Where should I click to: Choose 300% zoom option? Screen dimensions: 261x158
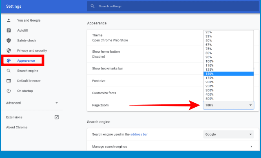click(228, 90)
